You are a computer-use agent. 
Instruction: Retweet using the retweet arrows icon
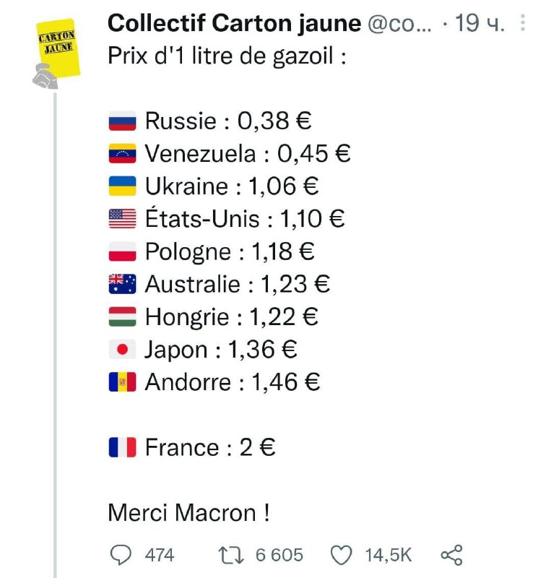click(231, 555)
